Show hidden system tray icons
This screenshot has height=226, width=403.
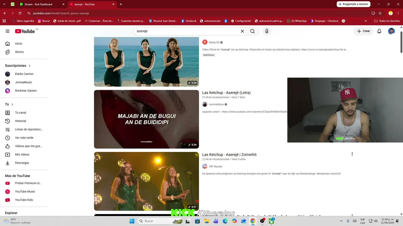coord(341,221)
